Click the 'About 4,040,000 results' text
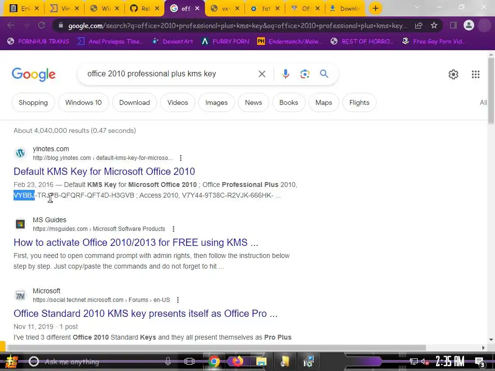Image resolution: width=495 pixels, height=371 pixels. pyautogui.click(x=74, y=130)
